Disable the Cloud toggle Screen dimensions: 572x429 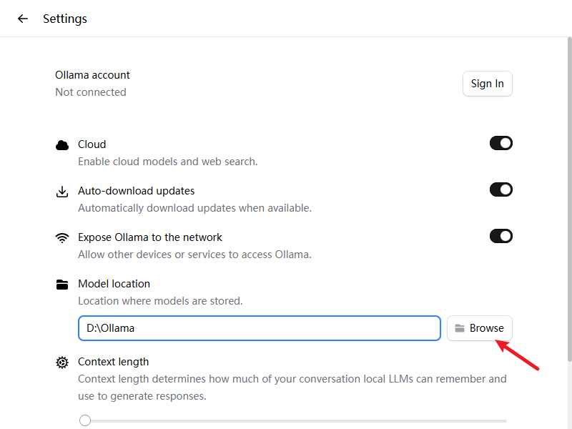click(x=501, y=144)
